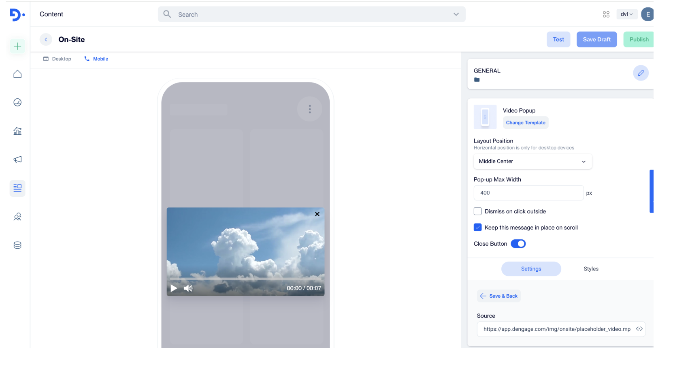673x379 pixels.
Task: Uncheck Keep this message in place on scroll
Action: (478, 228)
